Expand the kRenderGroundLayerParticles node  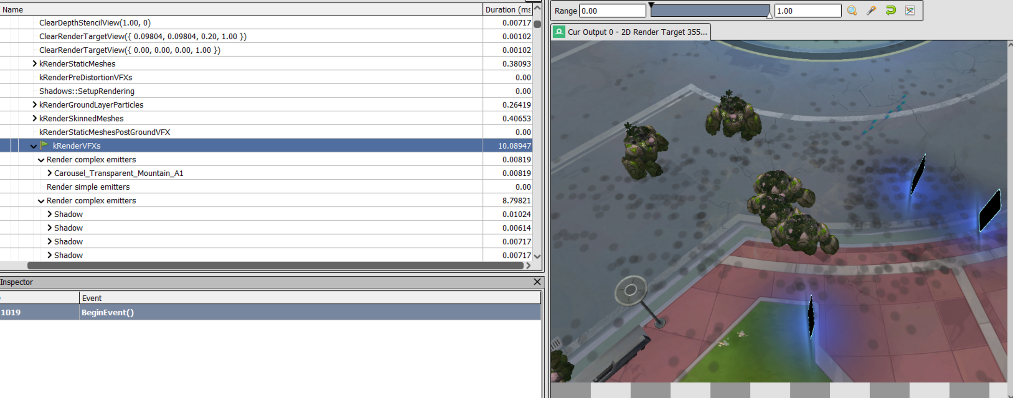click(x=34, y=105)
